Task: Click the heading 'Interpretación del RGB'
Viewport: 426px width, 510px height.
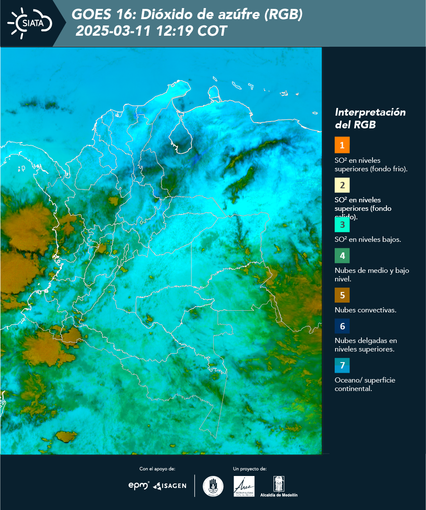Action: point(370,119)
